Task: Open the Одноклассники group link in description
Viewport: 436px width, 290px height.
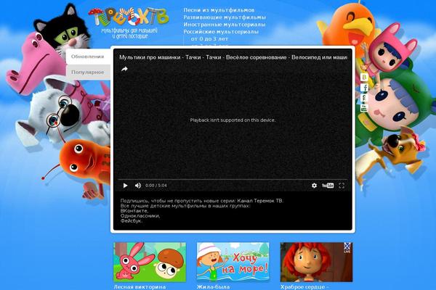Action: 140,216
